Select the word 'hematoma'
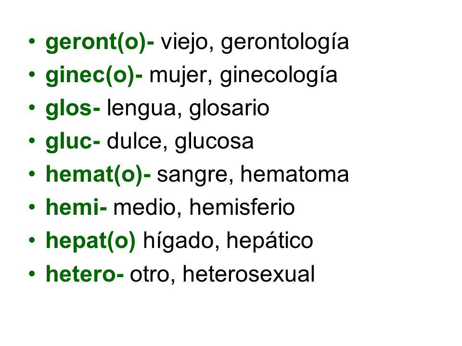 [295, 174]
